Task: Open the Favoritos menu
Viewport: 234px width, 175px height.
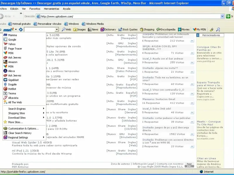Action: (x=35, y=9)
